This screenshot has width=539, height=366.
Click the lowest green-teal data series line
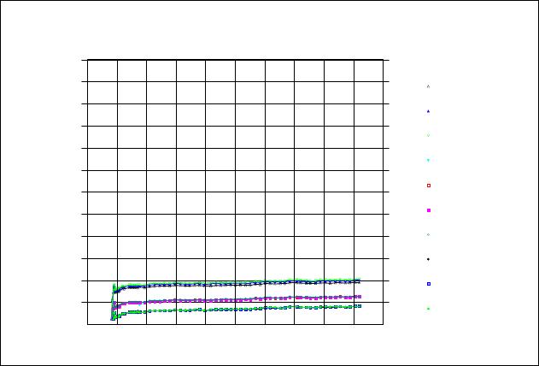236,310
